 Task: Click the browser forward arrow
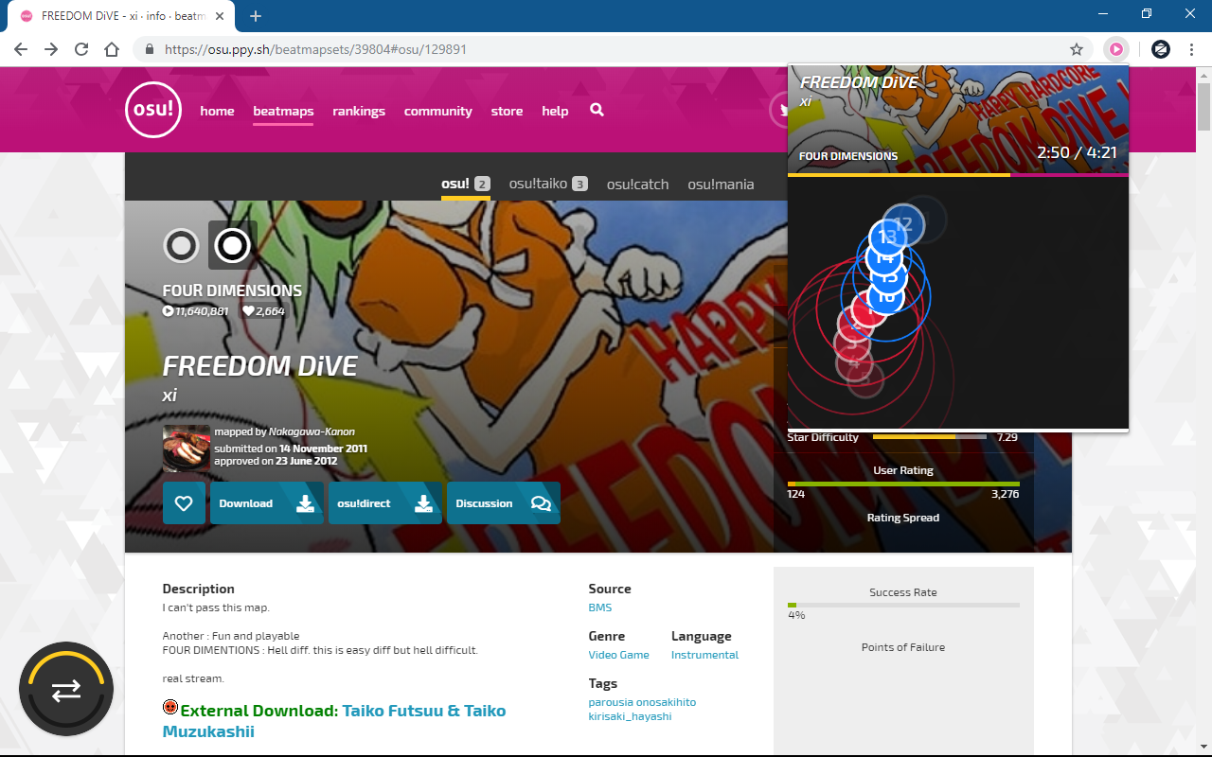[x=51, y=49]
